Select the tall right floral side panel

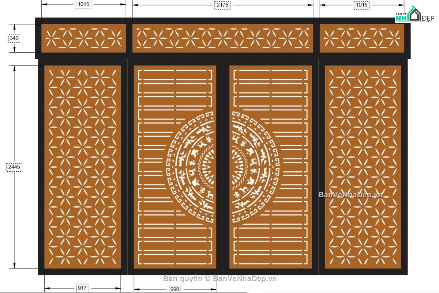pos(363,167)
